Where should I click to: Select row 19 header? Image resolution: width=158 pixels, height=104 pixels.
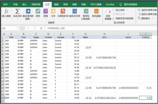3,98
